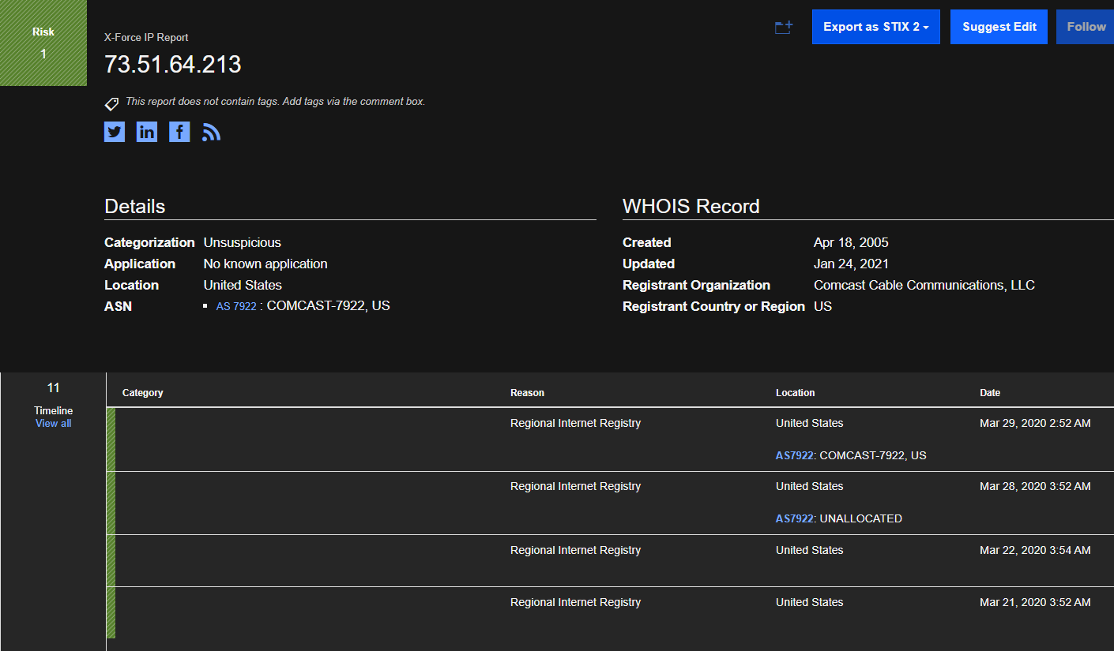The width and height of the screenshot is (1114, 651).
Task: Click created date 'Apr 18, 2005'
Action: point(851,242)
